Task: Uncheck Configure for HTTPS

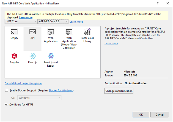Action: pos(6,105)
